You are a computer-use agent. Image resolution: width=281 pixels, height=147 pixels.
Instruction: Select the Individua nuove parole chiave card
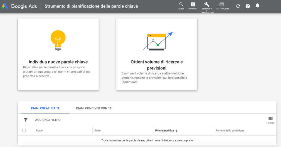(58, 54)
